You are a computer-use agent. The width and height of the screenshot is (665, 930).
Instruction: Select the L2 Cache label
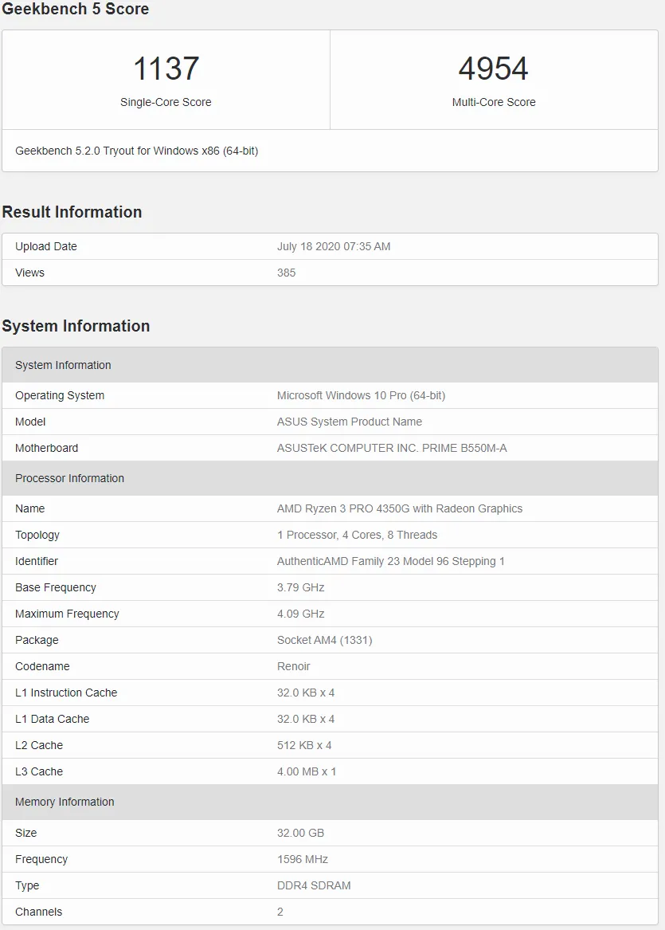[39, 745]
